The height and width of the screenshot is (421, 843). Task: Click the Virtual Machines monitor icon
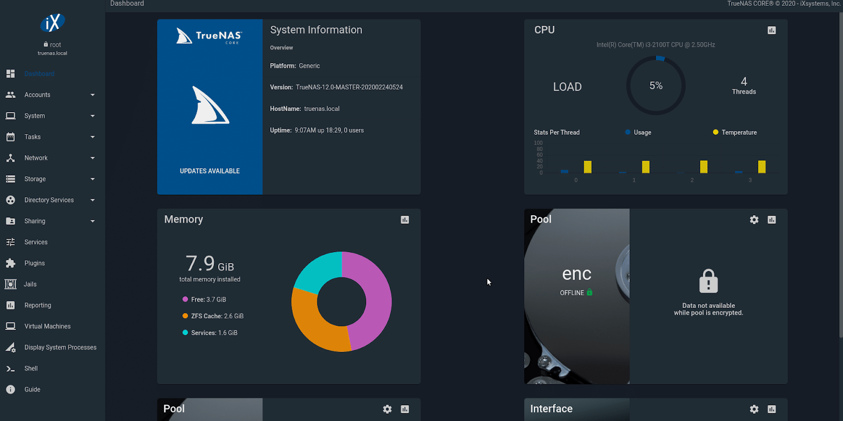11,326
